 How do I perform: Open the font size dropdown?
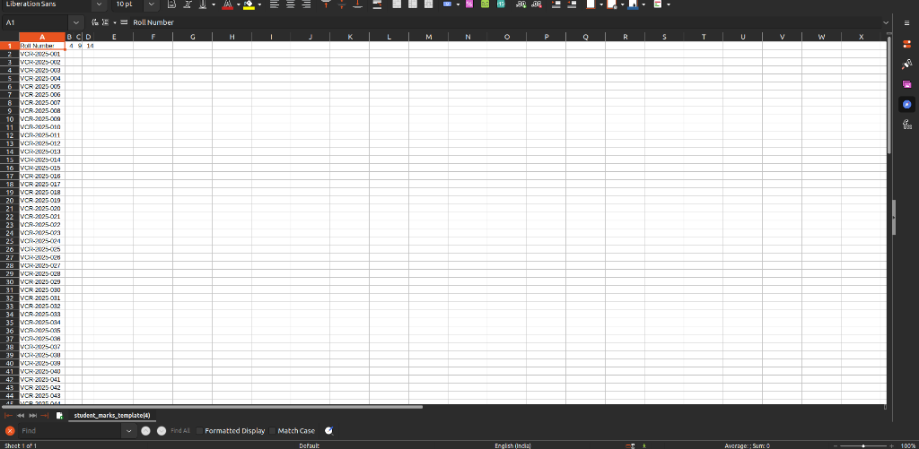151,4
